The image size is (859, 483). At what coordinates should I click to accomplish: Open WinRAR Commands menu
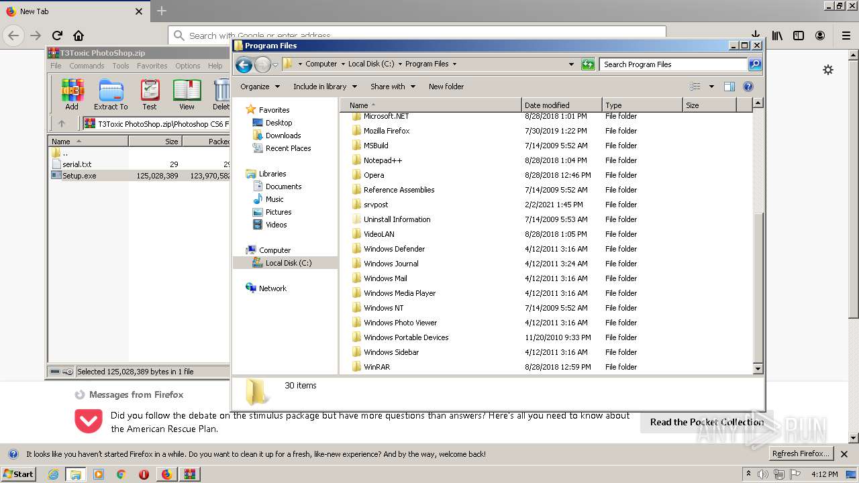[87, 66]
